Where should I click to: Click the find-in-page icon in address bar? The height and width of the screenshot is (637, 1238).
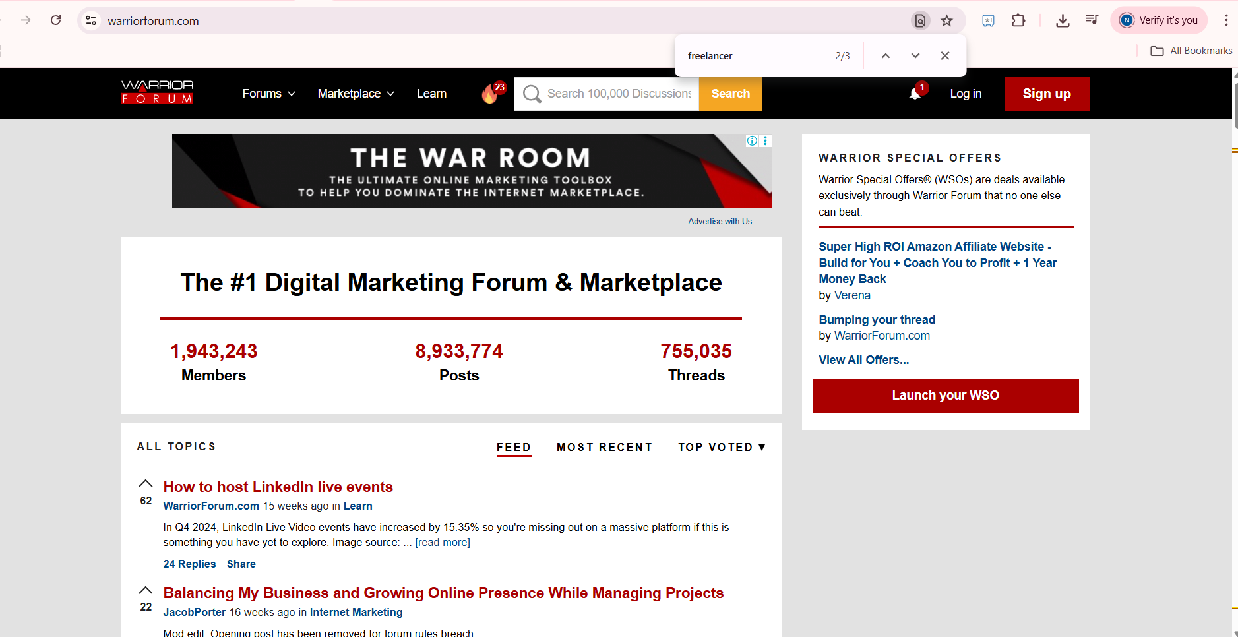coord(920,20)
